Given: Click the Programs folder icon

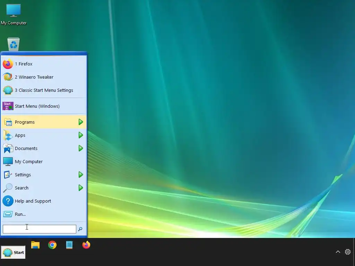Looking at the screenshot, I should click(x=8, y=122).
